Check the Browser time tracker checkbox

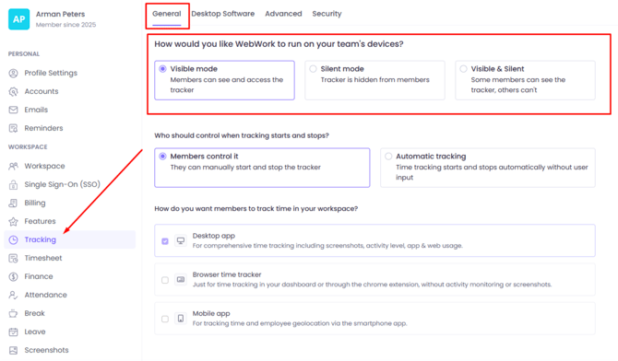click(x=165, y=280)
